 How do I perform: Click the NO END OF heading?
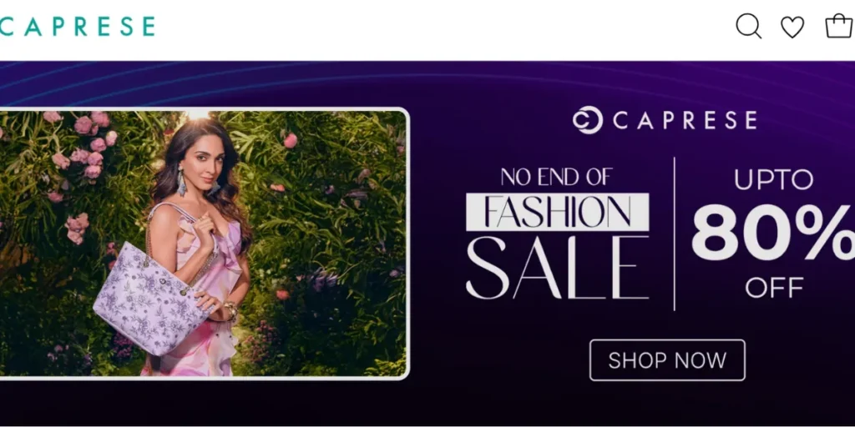tap(556, 177)
